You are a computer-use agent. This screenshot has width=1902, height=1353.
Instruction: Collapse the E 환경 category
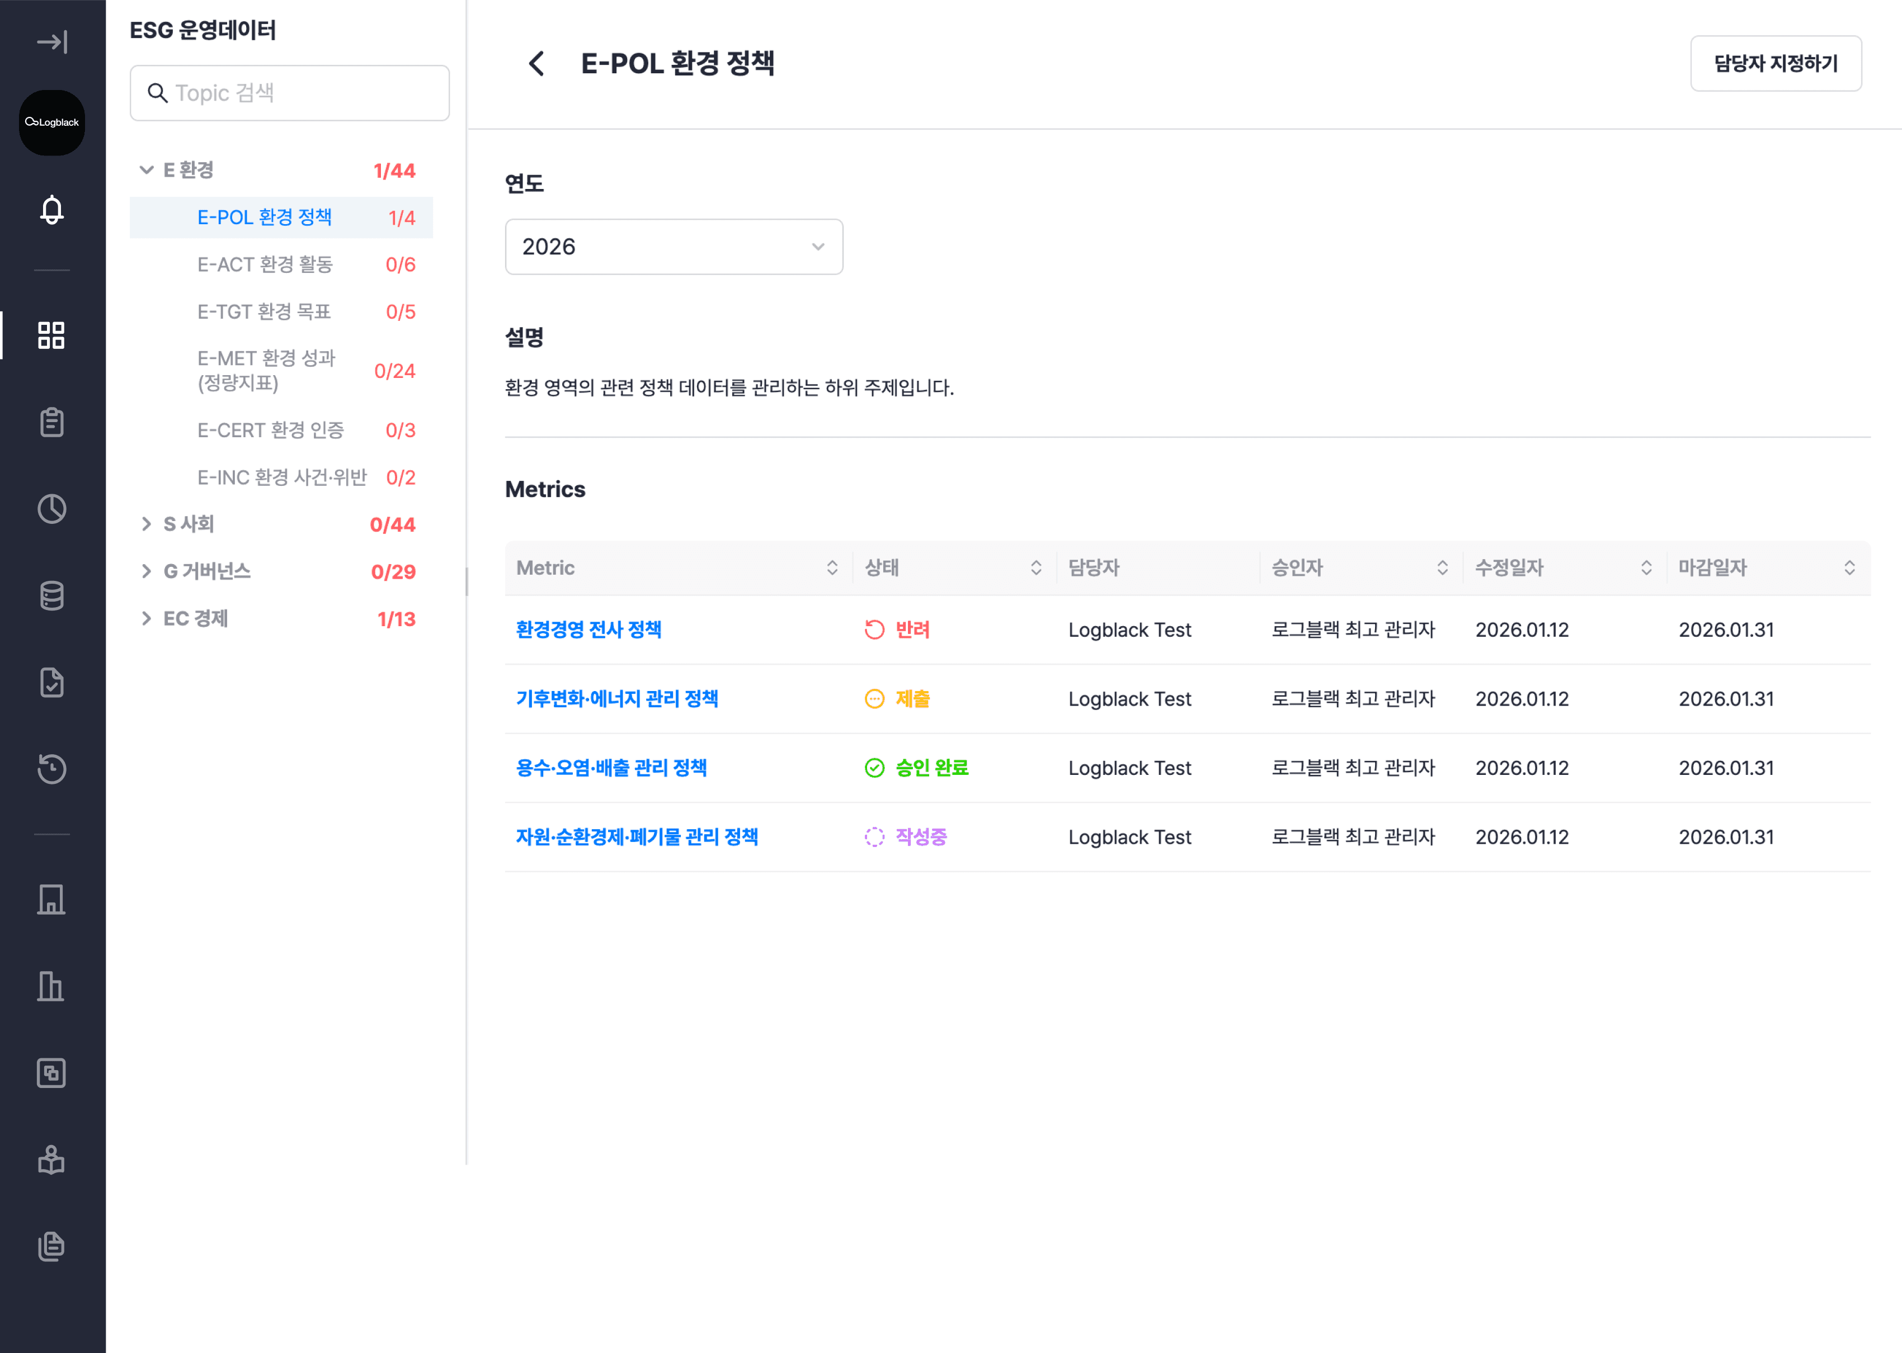pyautogui.click(x=147, y=170)
